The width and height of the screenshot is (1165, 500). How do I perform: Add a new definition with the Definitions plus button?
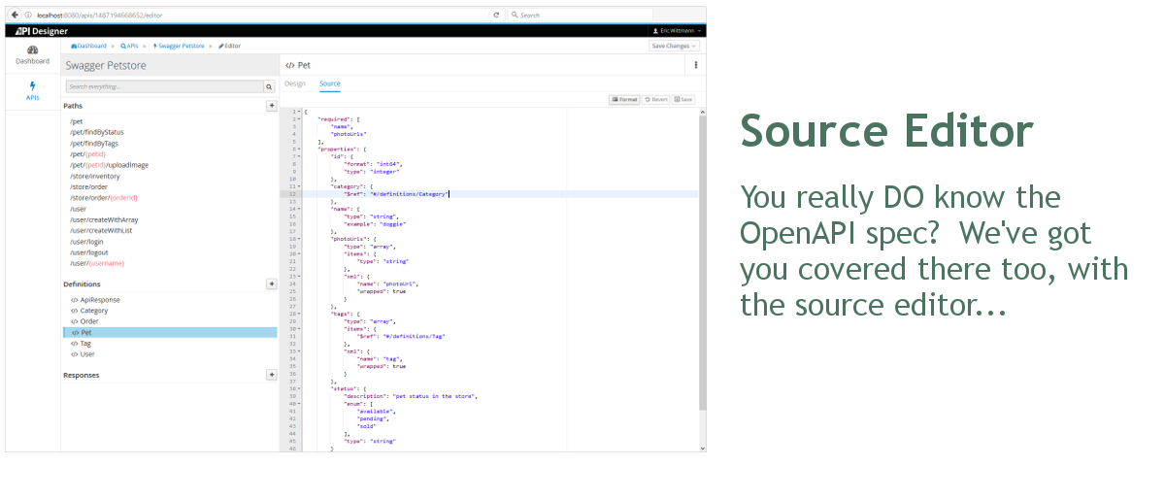click(x=271, y=283)
